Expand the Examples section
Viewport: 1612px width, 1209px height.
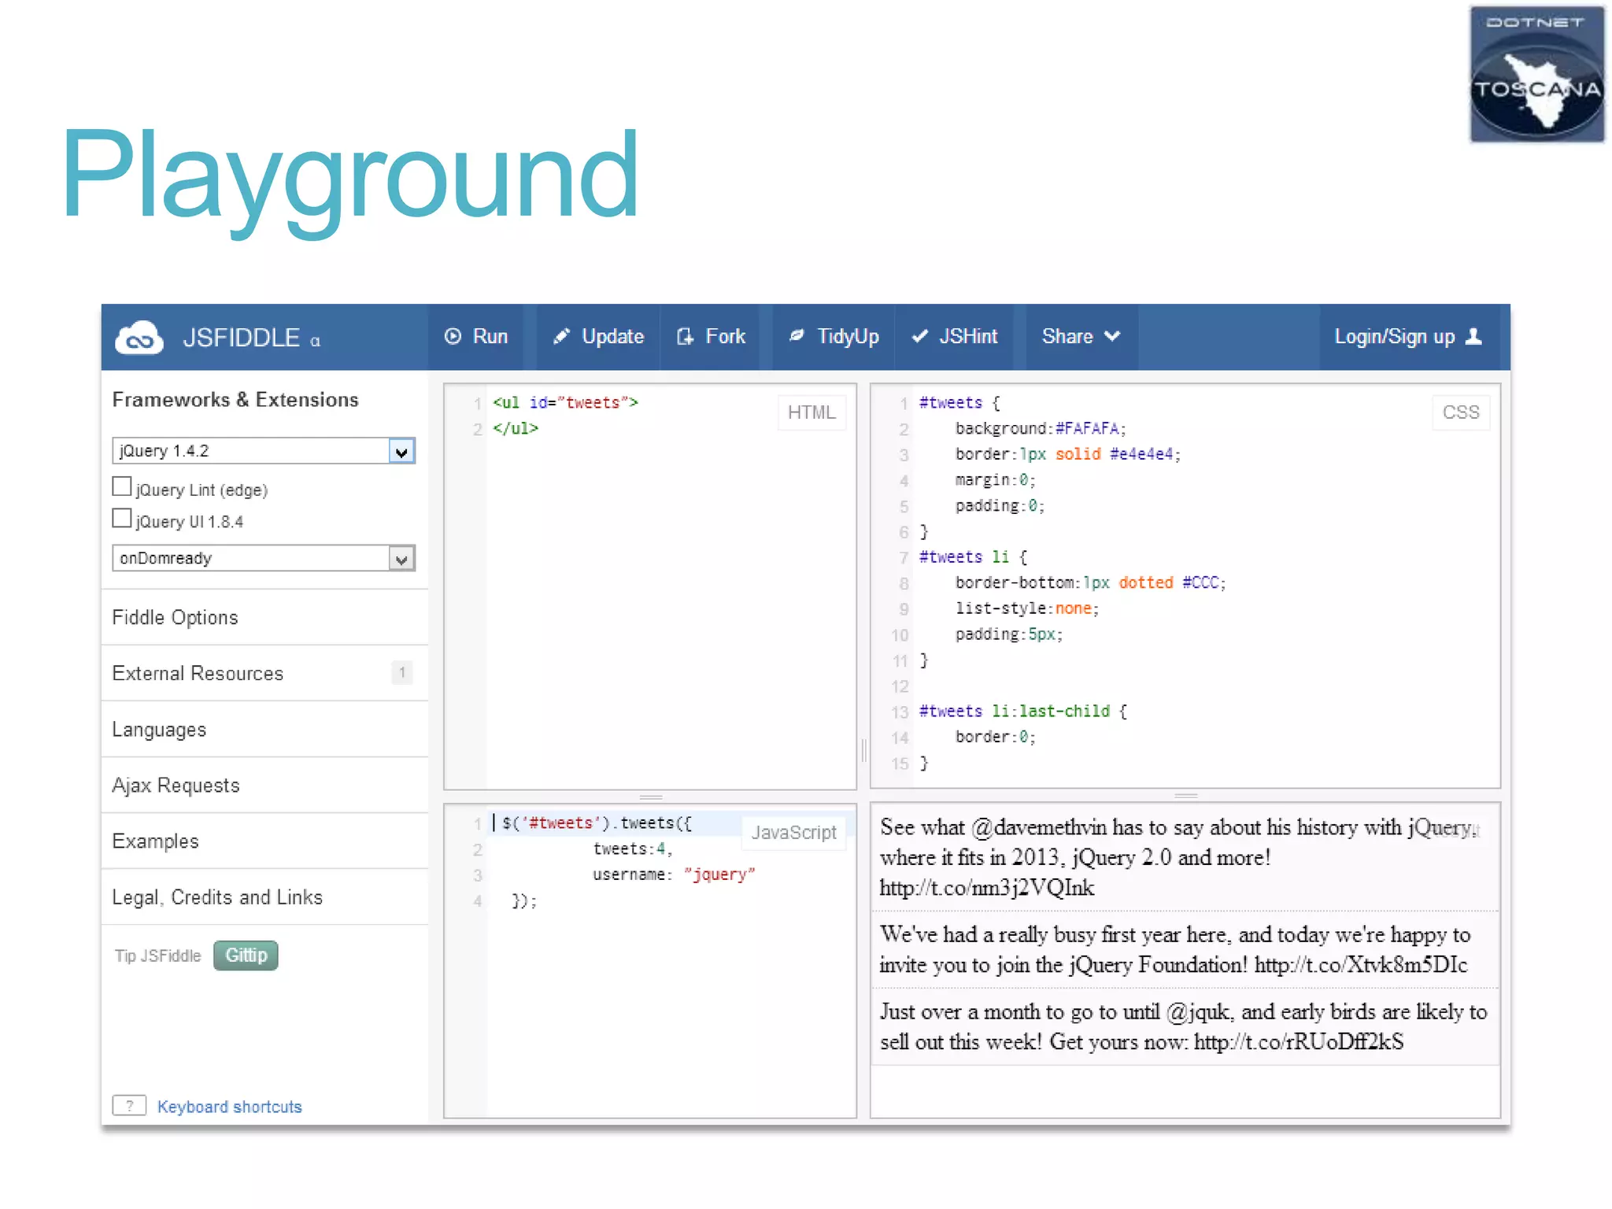point(264,841)
